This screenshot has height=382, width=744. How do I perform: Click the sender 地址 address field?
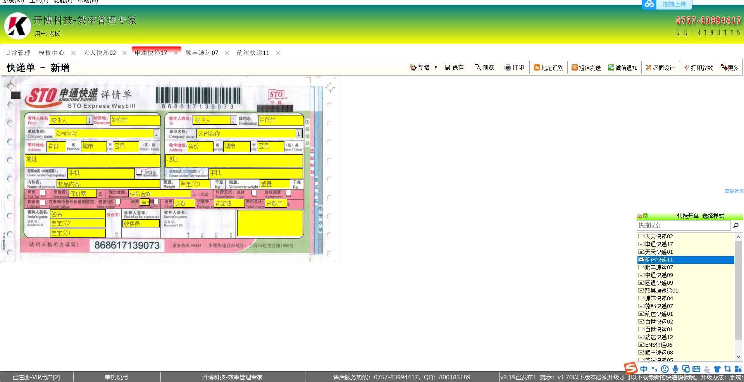pyautogui.click(x=93, y=160)
